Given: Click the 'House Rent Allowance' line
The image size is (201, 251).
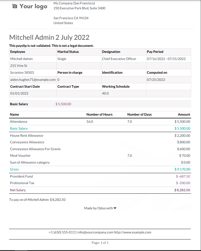Looking at the screenshot, I should click(x=27, y=136).
